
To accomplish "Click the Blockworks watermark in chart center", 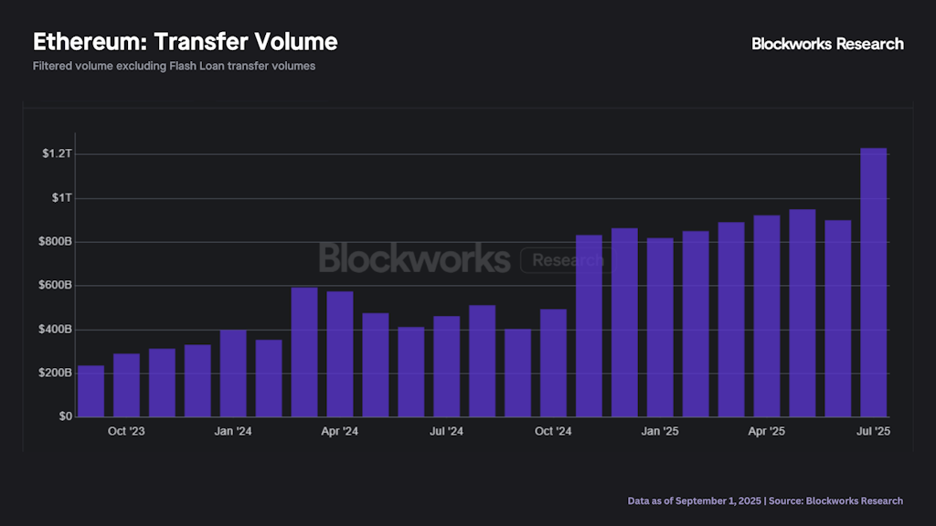I will tap(414, 258).
